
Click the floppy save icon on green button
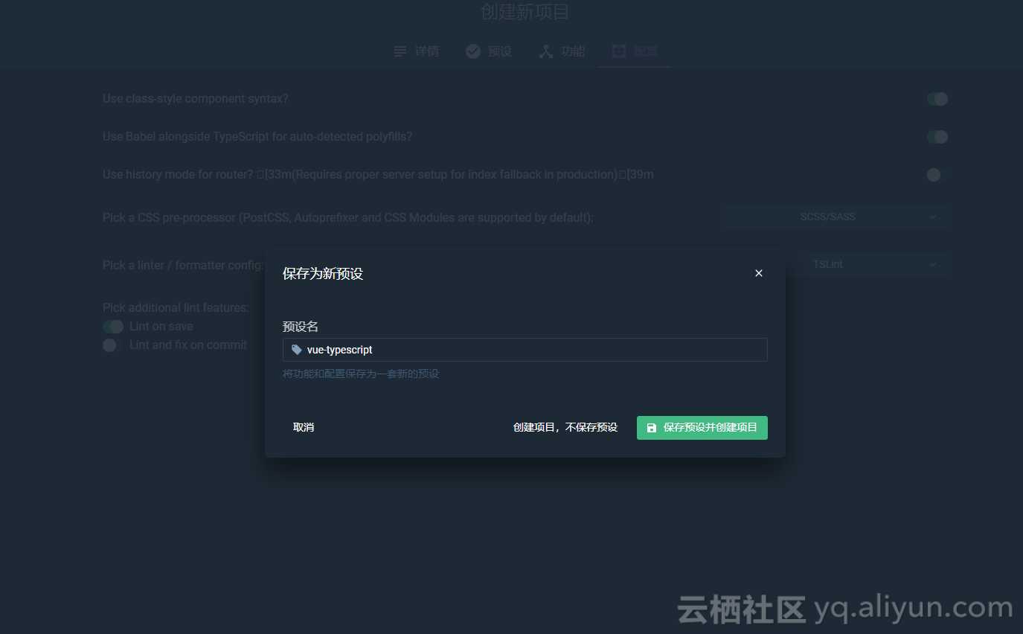pyautogui.click(x=652, y=428)
